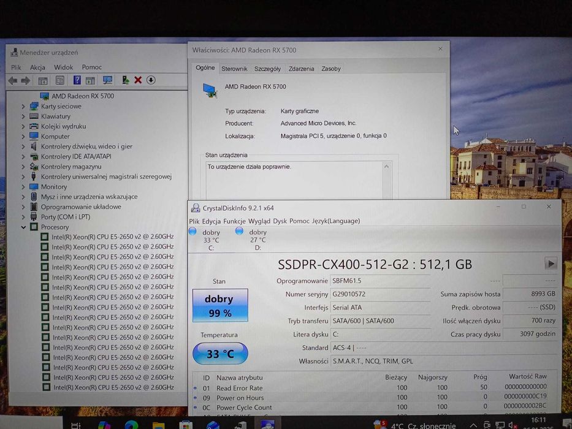Switch to the Szczegóły tab
572x429 pixels.
tap(267, 69)
